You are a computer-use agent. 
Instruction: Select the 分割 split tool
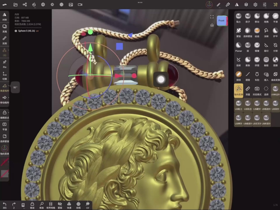275,47
